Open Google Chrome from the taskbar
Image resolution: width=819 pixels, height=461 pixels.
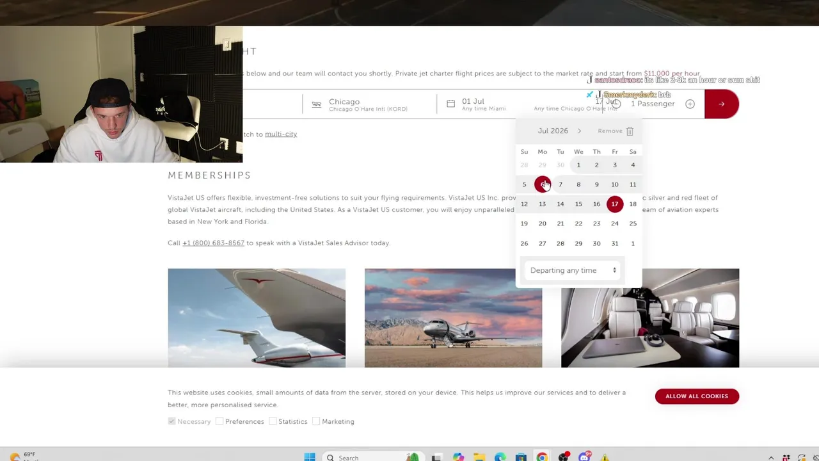pos(542,457)
